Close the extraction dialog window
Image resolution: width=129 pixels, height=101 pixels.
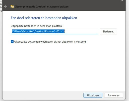(x=122, y=0)
